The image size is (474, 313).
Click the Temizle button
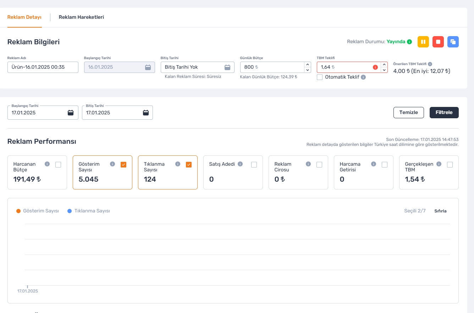point(409,113)
